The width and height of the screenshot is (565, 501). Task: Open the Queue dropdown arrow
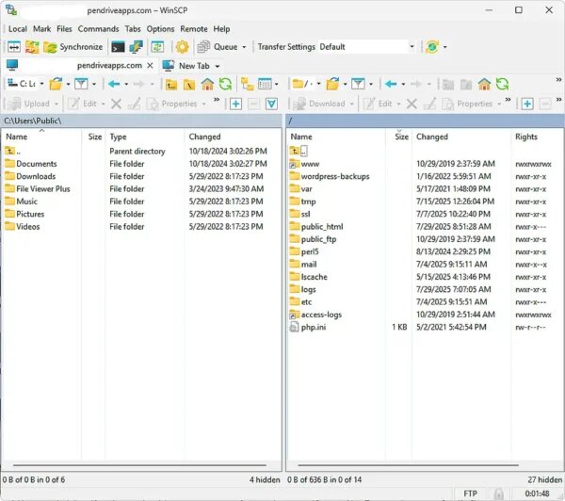244,47
